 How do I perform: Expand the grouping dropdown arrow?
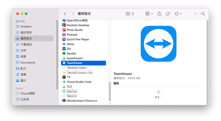click(152, 14)
